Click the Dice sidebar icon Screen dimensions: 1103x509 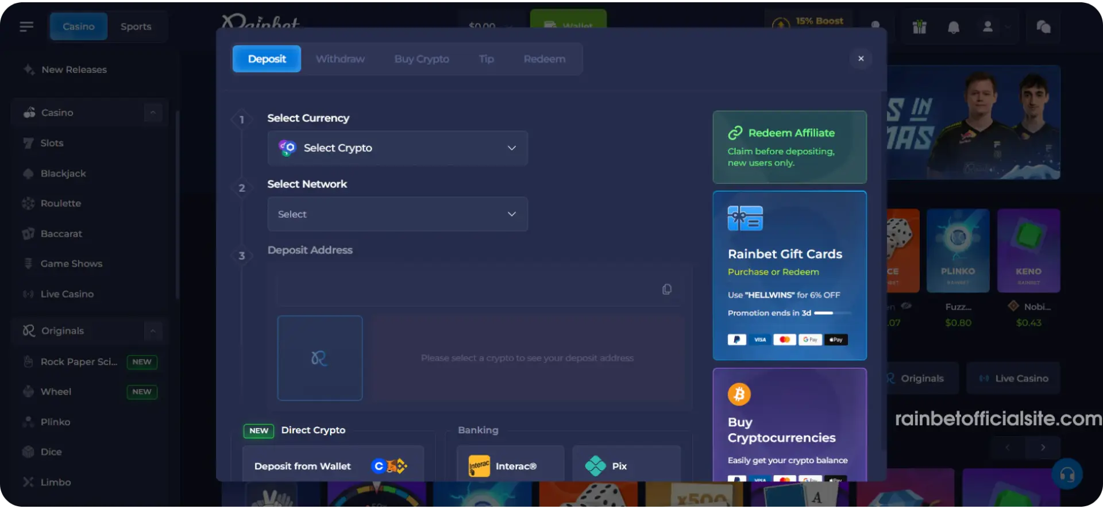pos(28,452)
